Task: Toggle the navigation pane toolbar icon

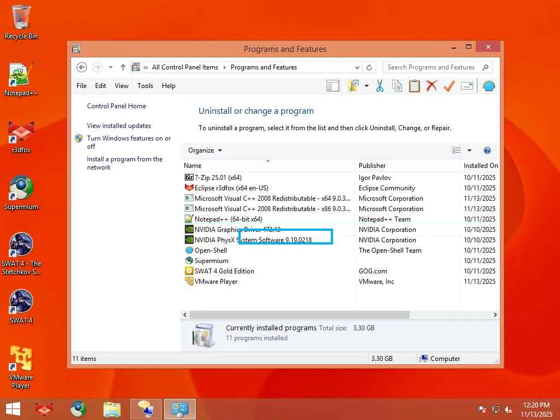Action: click(x=332, y=86)
